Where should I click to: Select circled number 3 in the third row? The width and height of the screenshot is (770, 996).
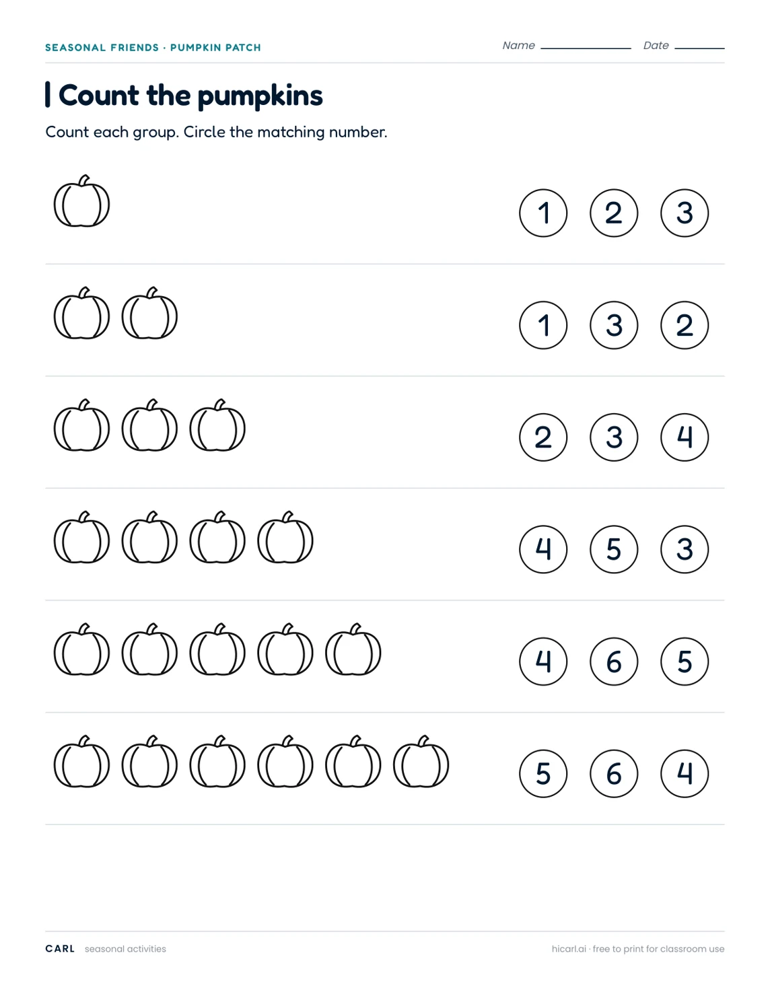pos(614,437)
